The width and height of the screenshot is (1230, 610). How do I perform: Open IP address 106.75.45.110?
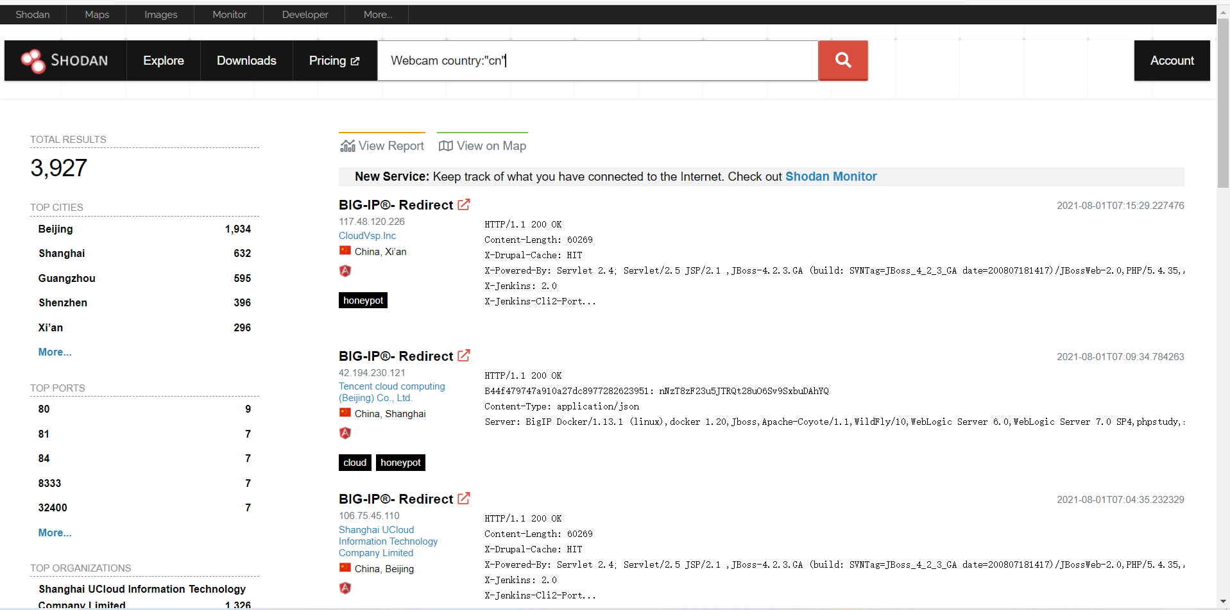click(369, 515)
